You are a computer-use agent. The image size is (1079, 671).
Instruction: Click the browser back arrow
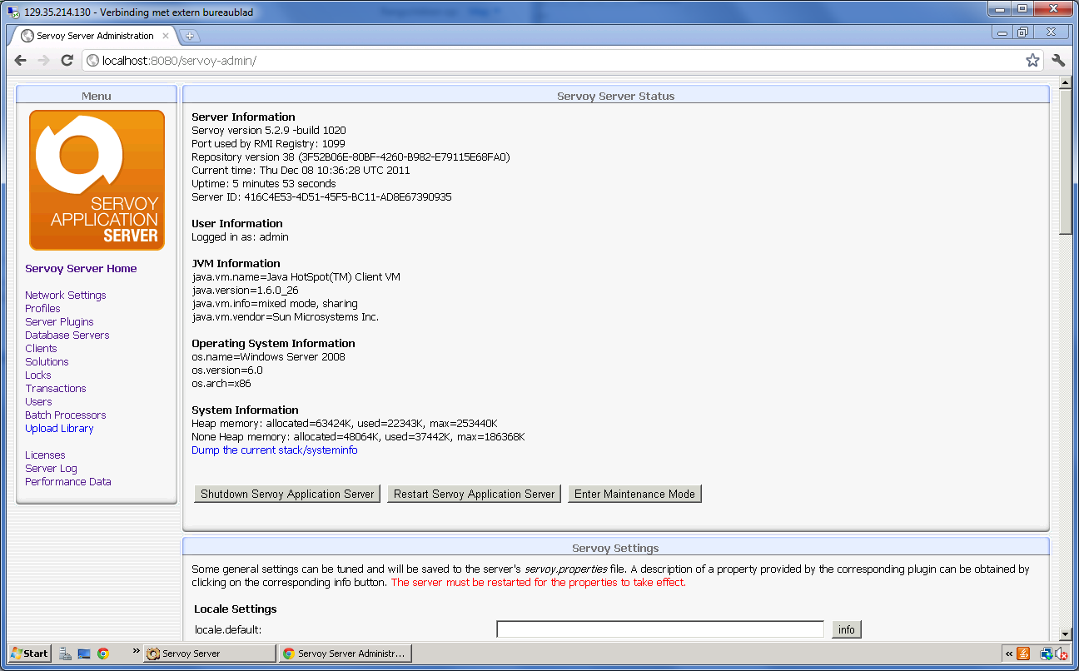[21, 60]
